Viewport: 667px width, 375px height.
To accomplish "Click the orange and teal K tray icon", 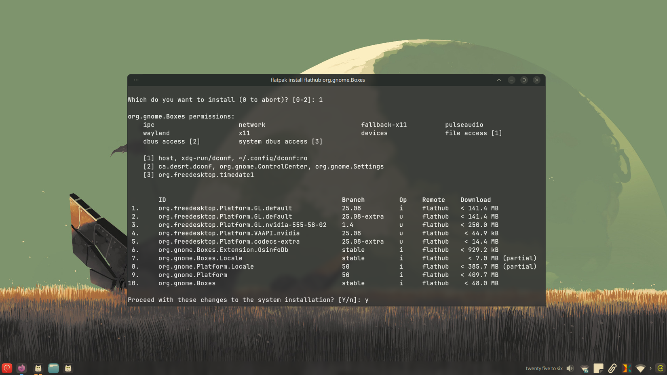I will 626,369.
